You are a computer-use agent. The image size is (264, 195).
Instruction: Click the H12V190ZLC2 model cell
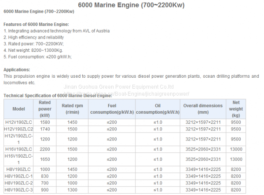(x=18, y=129)
